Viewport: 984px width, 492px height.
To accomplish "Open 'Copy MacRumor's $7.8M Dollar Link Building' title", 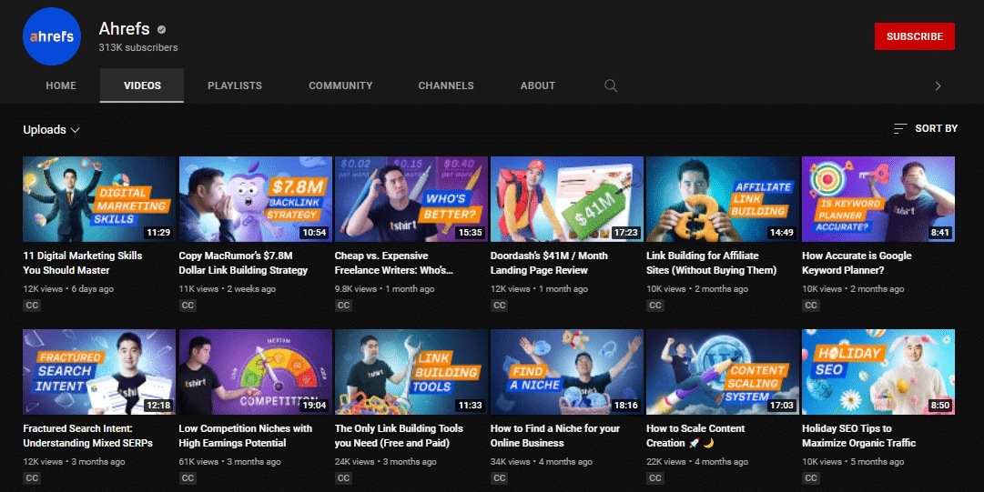I will [243, 263].
